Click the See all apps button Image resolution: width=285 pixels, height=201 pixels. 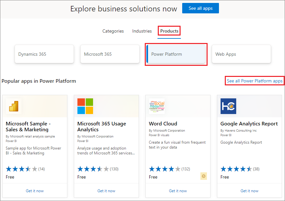[200, 8]
